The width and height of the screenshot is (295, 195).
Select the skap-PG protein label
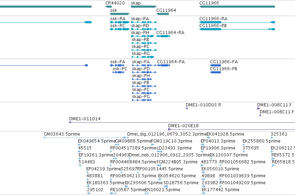pyautogui.click(x=141, y=97)
